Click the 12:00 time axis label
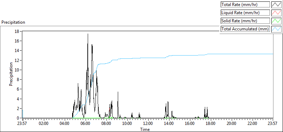 click(x=148, y=124)
